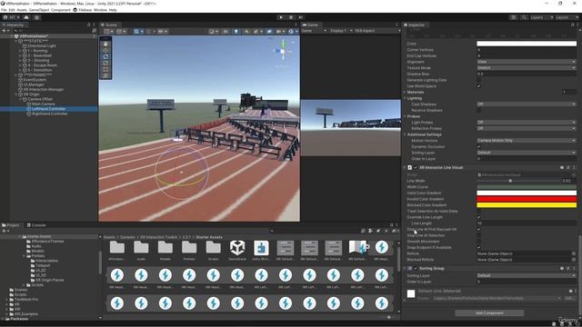
Task: Select the Unity XR Interaction puzzle-piece asset
Action: (261, 247)
